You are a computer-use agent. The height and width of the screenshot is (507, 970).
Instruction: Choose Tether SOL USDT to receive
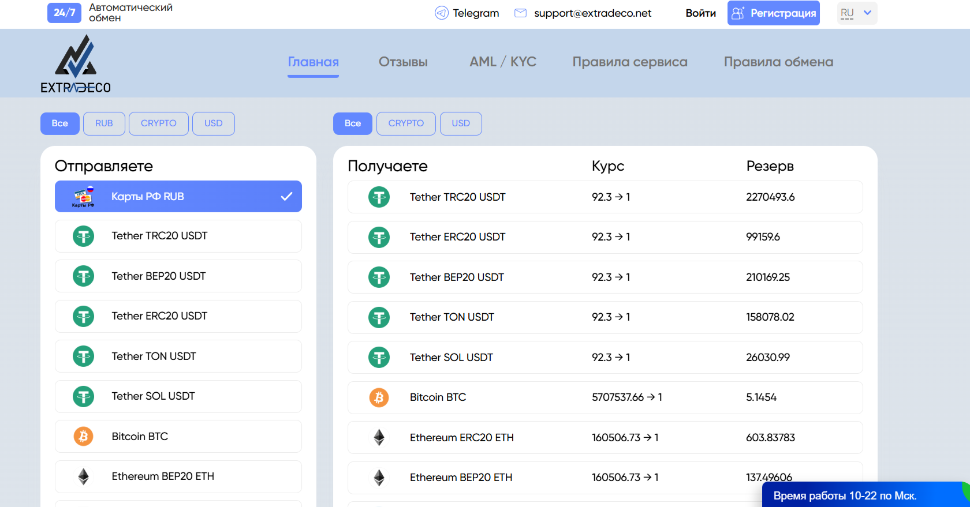click(x=605, y=358)
